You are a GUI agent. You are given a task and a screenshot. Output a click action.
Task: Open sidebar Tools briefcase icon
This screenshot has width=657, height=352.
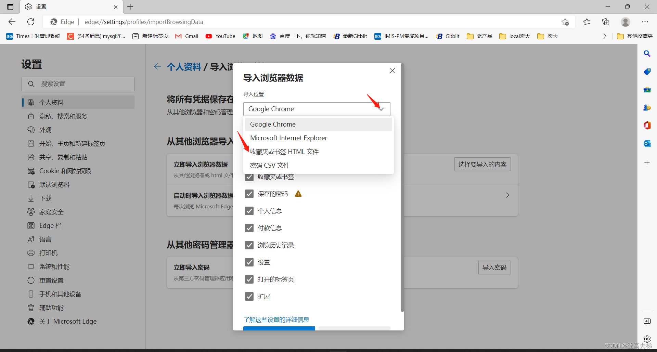tap(647, 90)
